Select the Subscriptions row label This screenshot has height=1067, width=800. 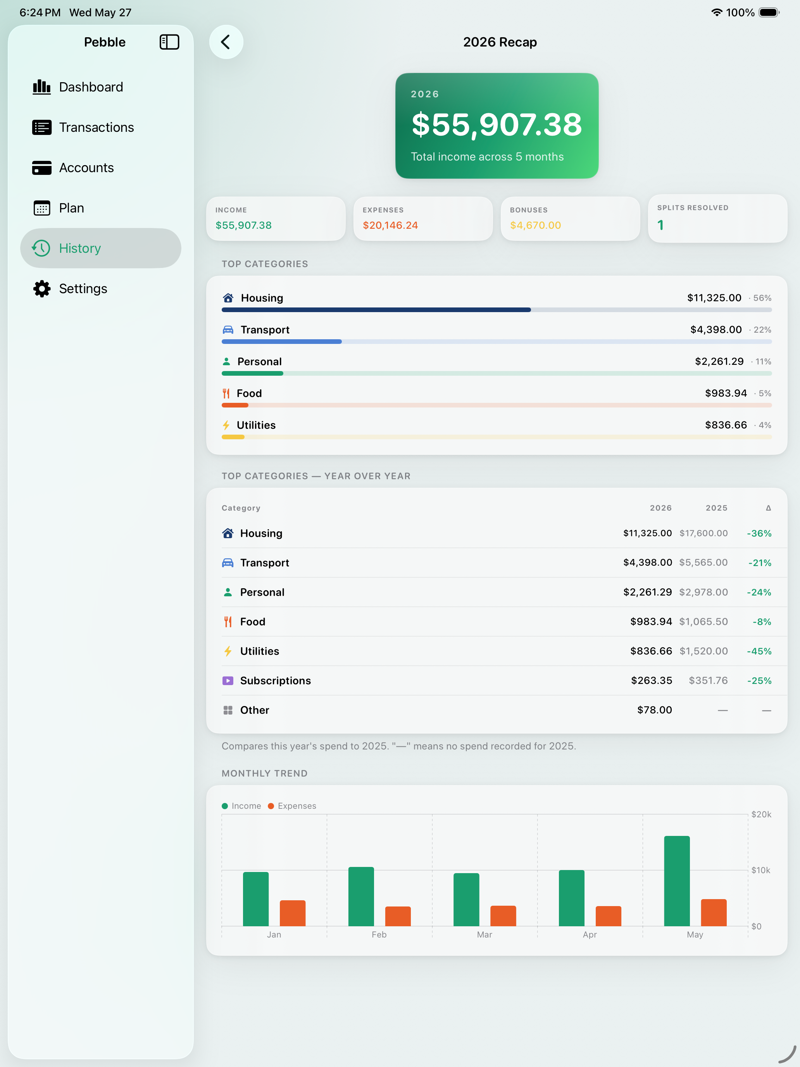(x=275, y=680)
